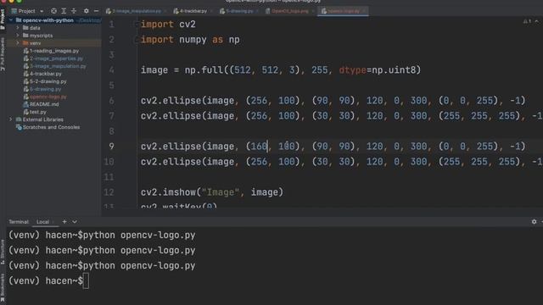Open test.py in project tree
Image resolution: width=543 pixels, height=305 pixels.
tap(37, 112)
